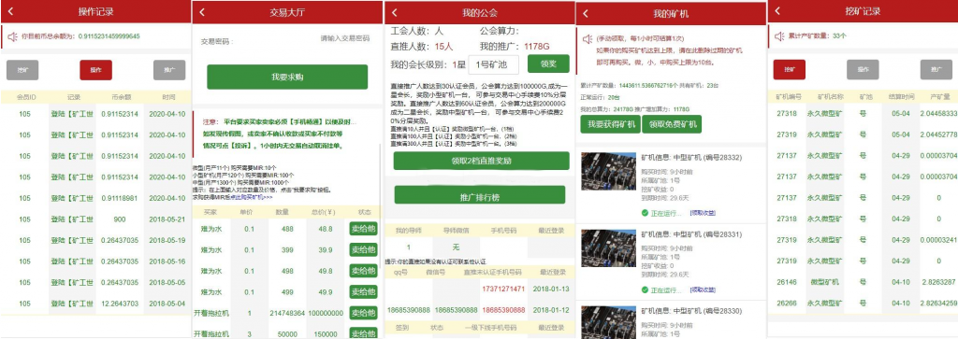
Task: Click the green 我要求购 button
Action: point(287,78)
